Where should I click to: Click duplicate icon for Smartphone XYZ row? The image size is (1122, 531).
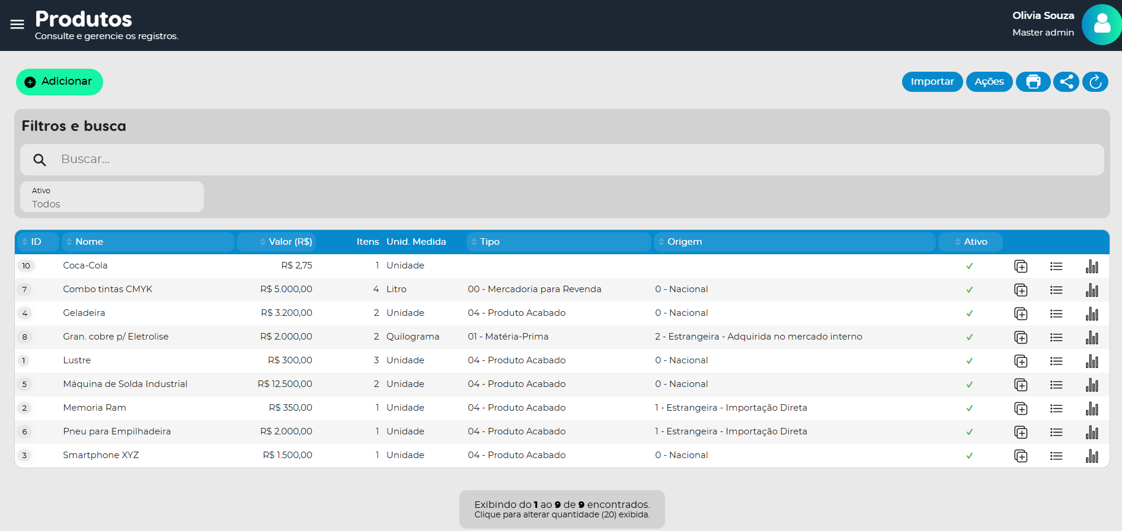point(1020,456)
